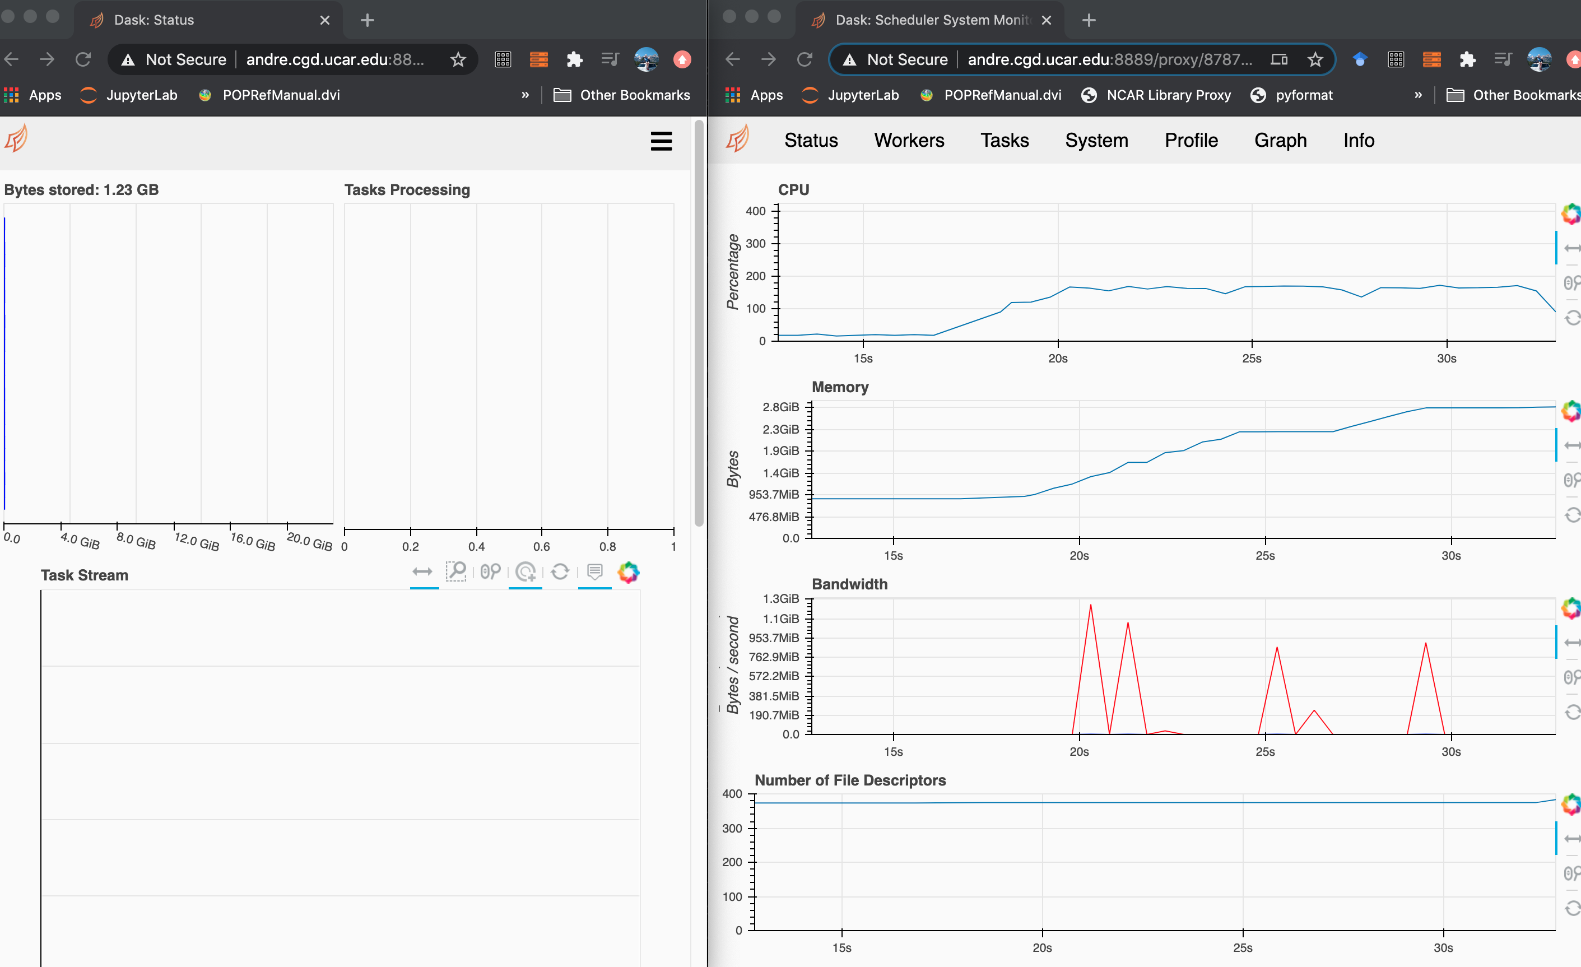1581x967 pixels.
Task: Switch to the Dask: Status browser tab
Action: tap(208, 20)
